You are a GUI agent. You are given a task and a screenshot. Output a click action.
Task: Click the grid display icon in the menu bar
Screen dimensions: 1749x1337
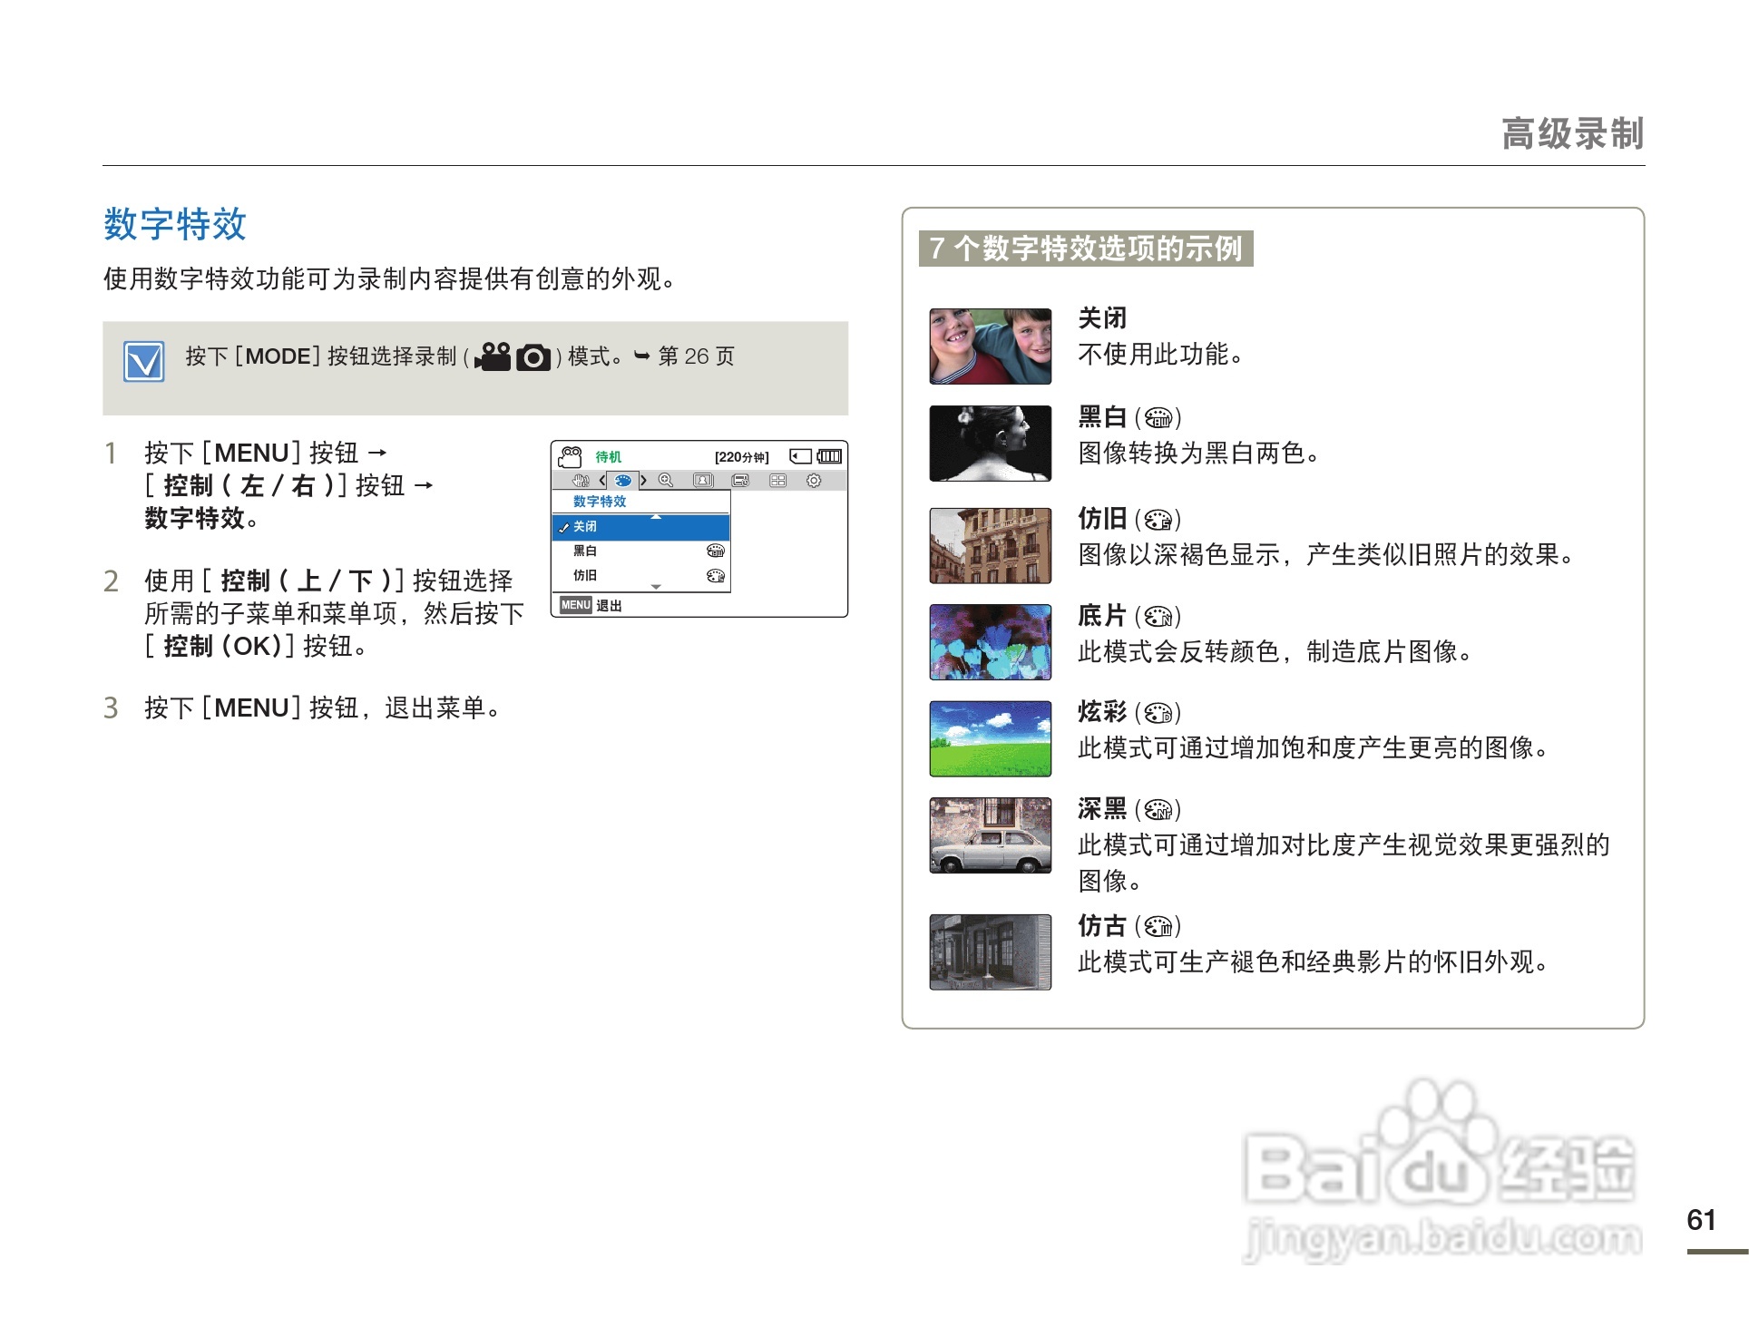(778, 481)
